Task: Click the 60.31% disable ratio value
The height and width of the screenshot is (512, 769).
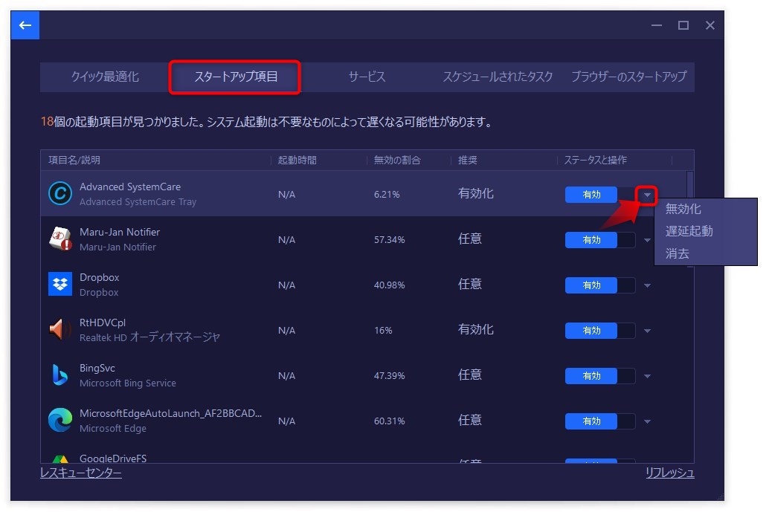Action: pos(390,421)
